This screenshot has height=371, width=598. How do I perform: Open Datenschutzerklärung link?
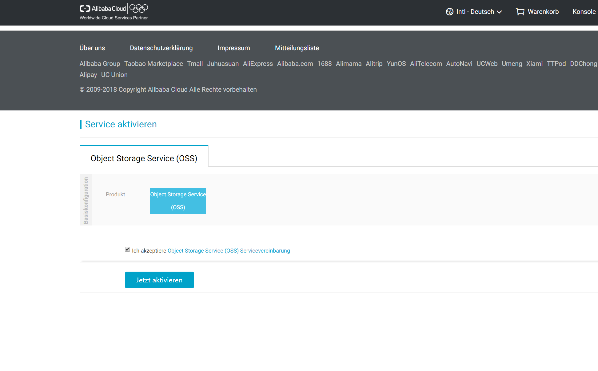[161, 48]
